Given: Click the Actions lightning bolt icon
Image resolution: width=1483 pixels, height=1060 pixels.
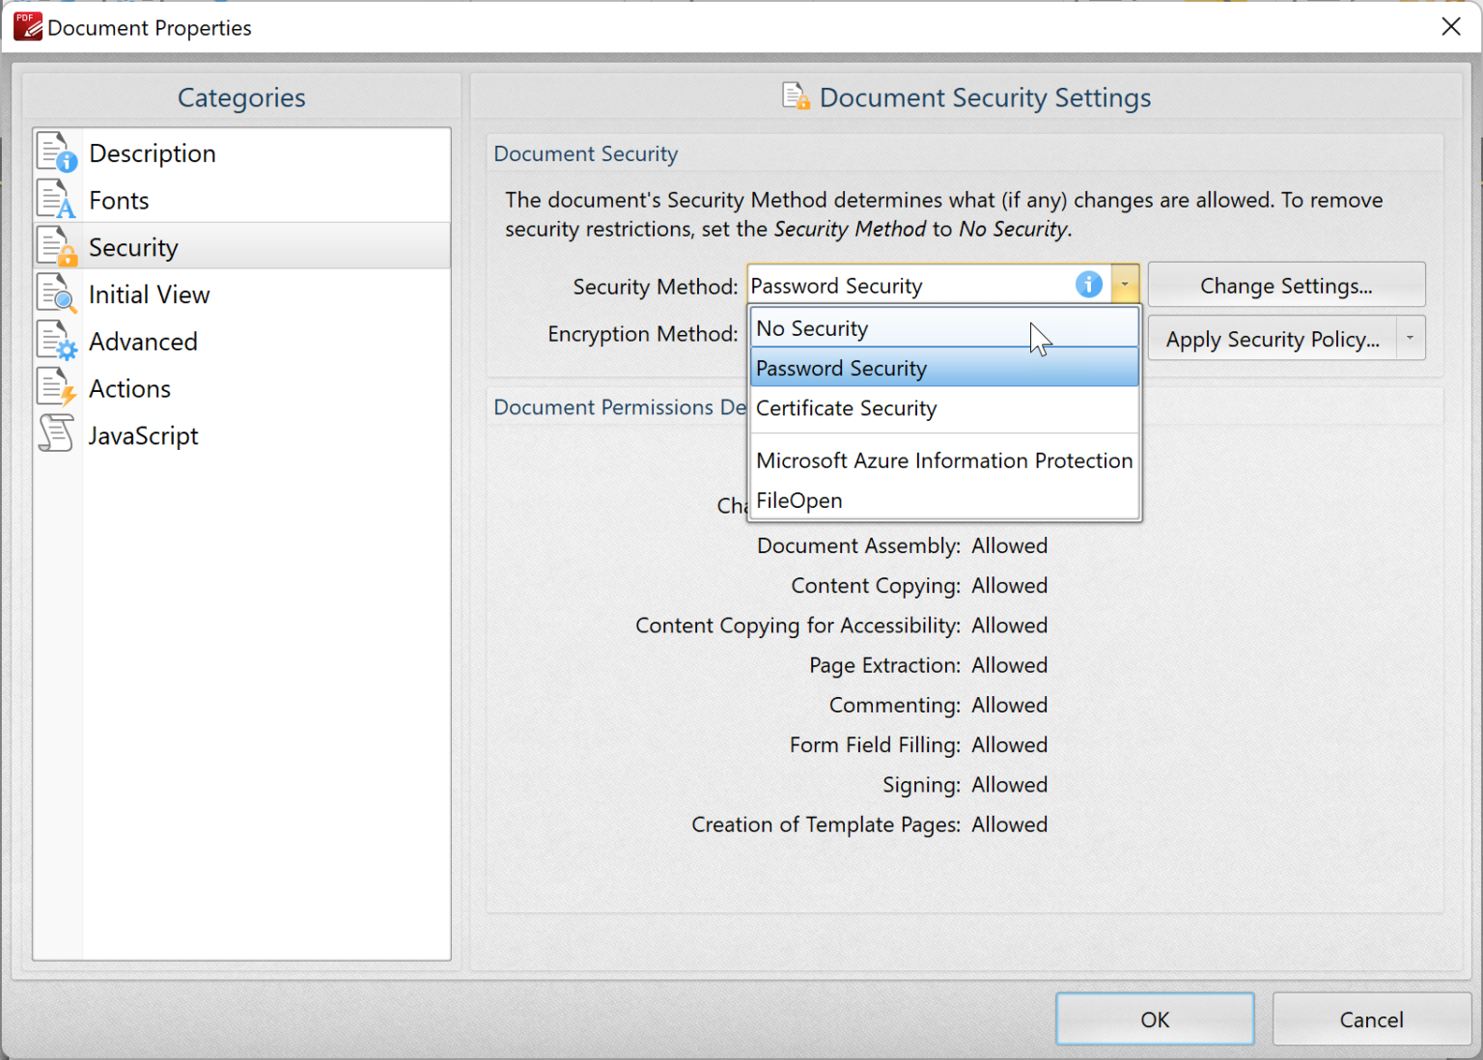Looking at the screenshot, I should 57,386.
